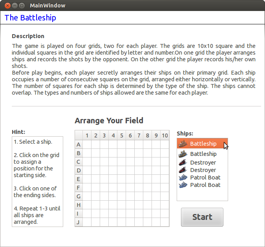Click the Description heading
Viewport: 265px width, 247px height.
[28, 36]
